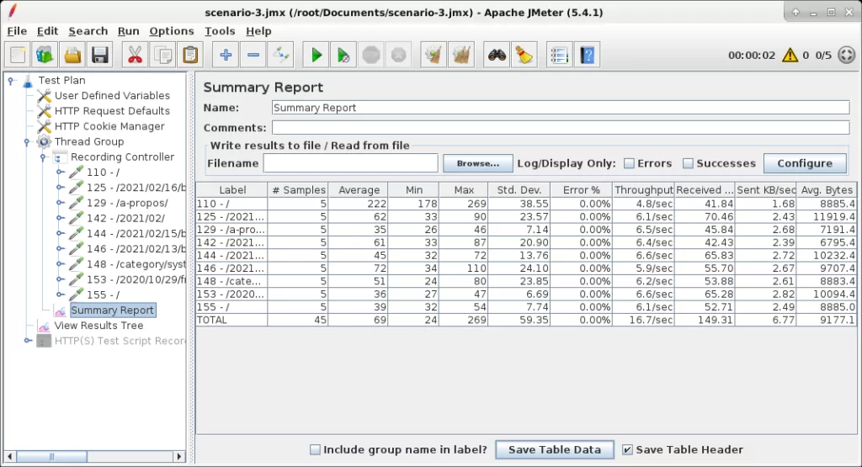Collapse all nodes with minus icon
This screenshot has height=467, width=862.
(x=253, y=55)
